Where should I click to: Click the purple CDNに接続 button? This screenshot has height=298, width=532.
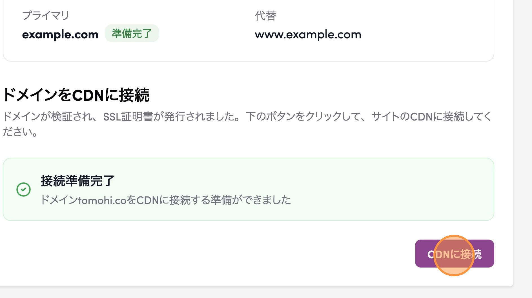[454, 254]
